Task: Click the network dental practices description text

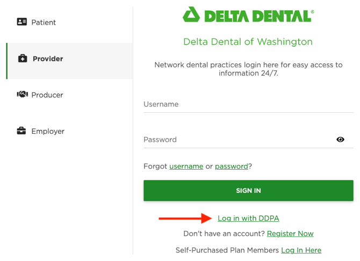Action: 248,69
